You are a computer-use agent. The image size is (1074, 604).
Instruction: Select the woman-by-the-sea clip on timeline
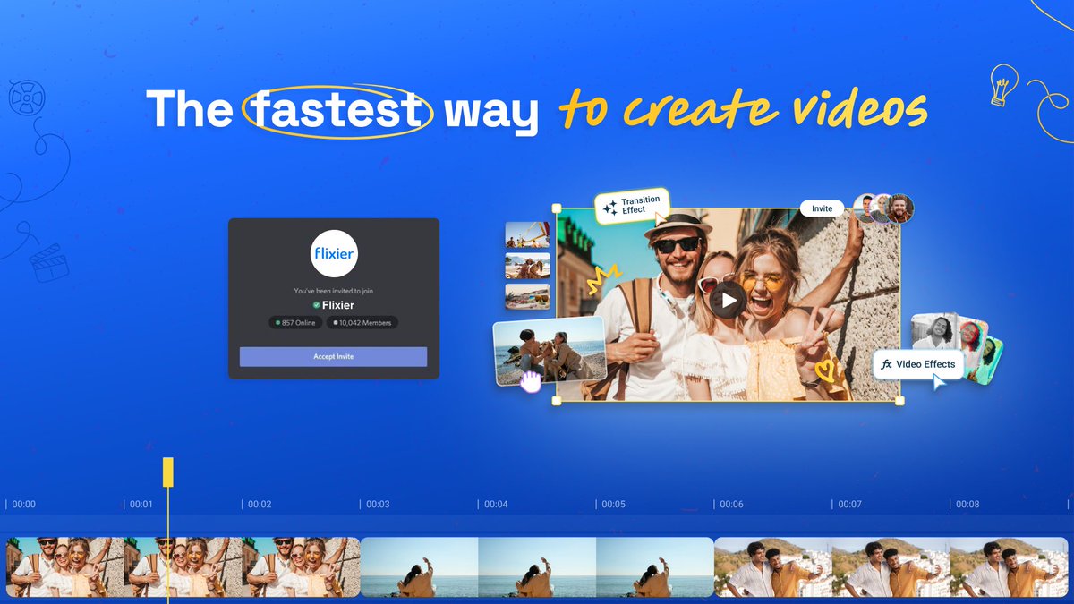[537, 567]
